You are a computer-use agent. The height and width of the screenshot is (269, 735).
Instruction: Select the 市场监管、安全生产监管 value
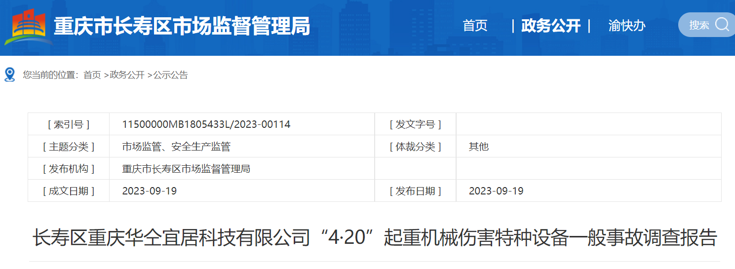[x=176, y=147]
